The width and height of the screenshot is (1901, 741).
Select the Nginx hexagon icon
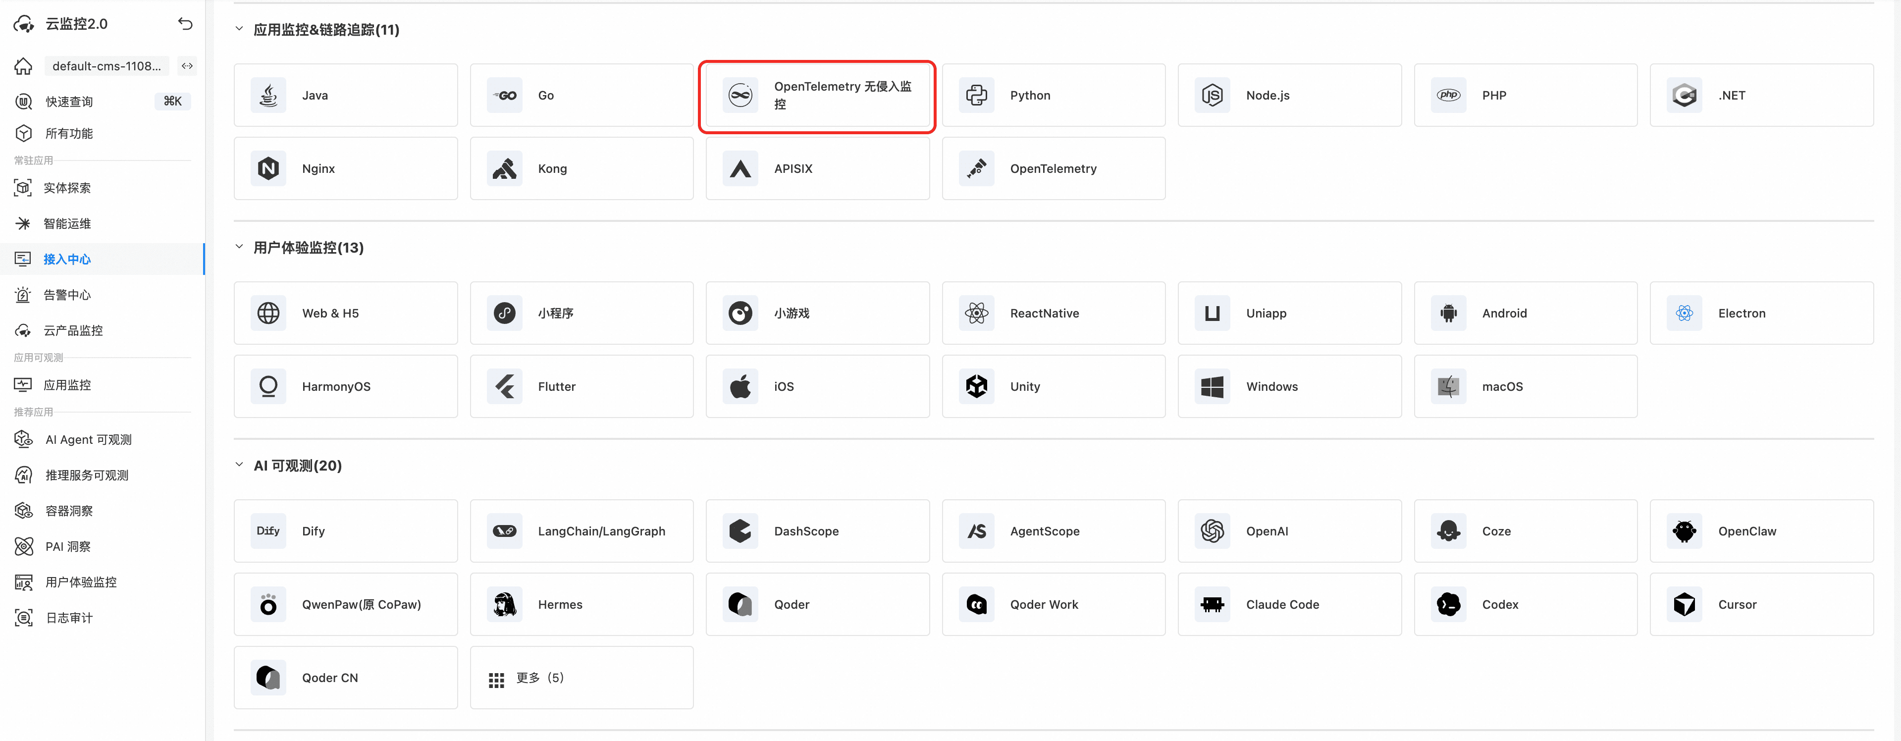pos(268,168)
